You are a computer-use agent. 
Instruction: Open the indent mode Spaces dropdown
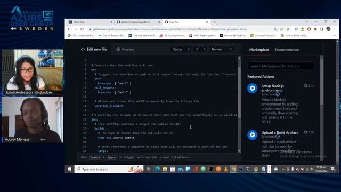click(181, 49)
